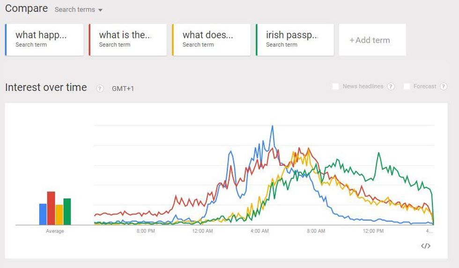Click the 8:00 PM time axis label
The width and height of the screenshot is (459, 268).
click(146, 231)
